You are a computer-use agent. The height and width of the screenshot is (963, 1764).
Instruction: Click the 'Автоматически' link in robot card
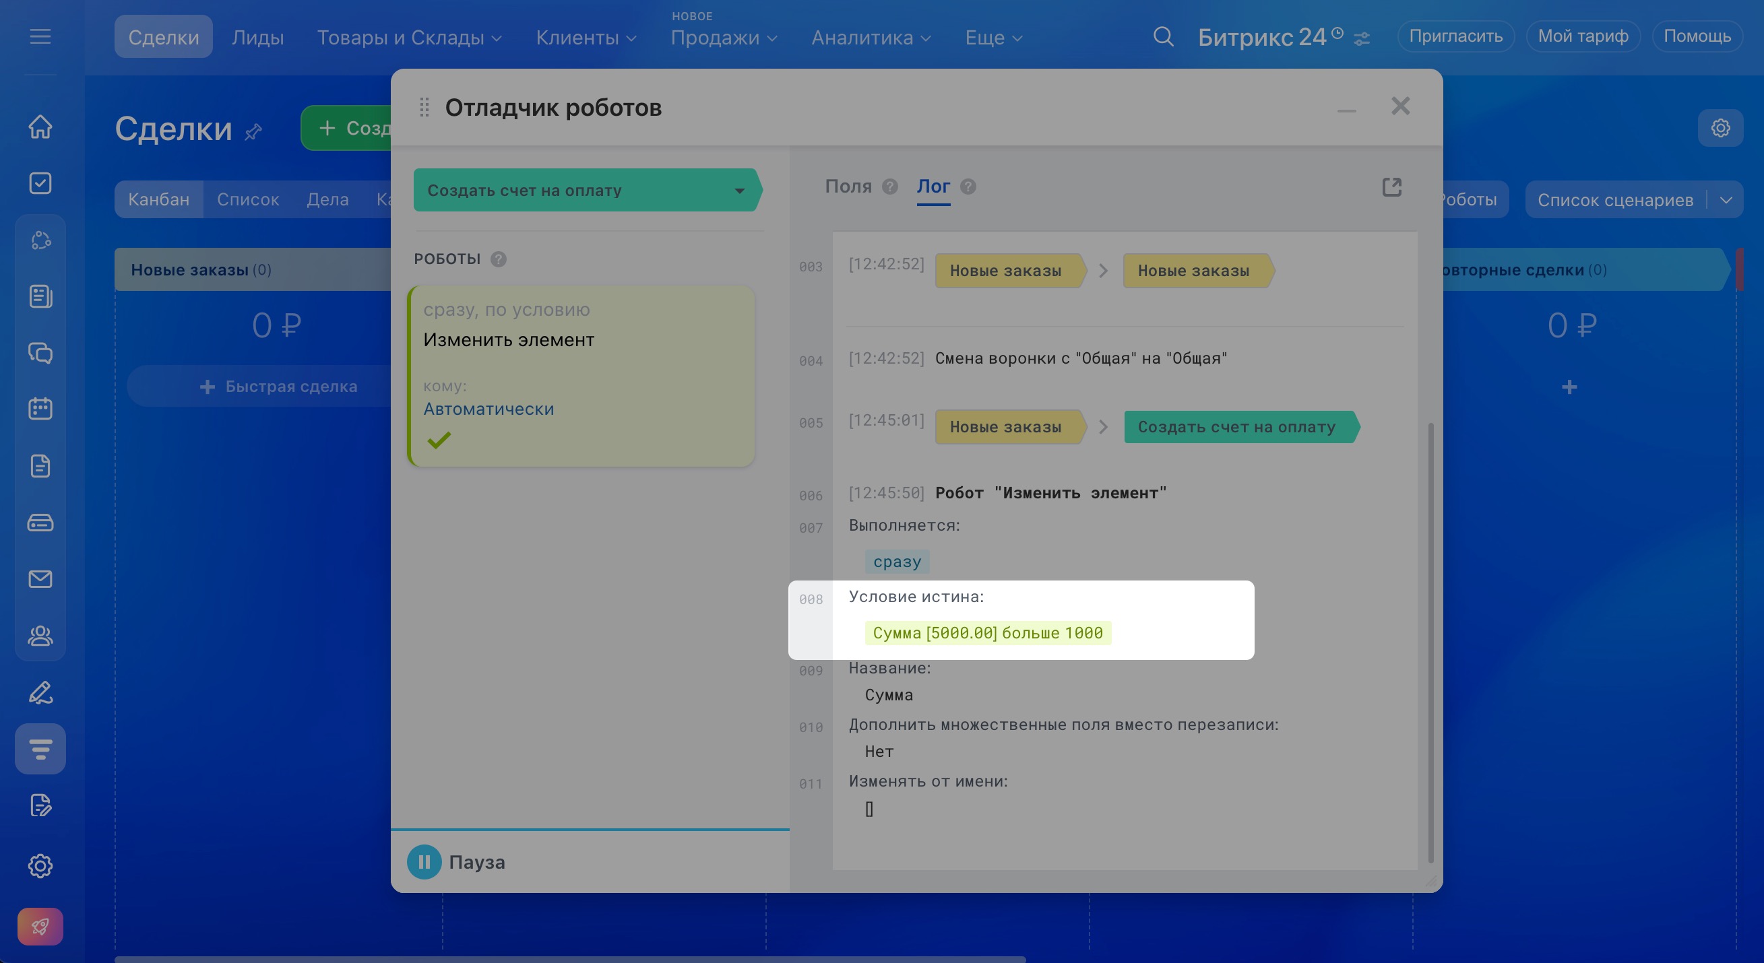coord(489,409)
